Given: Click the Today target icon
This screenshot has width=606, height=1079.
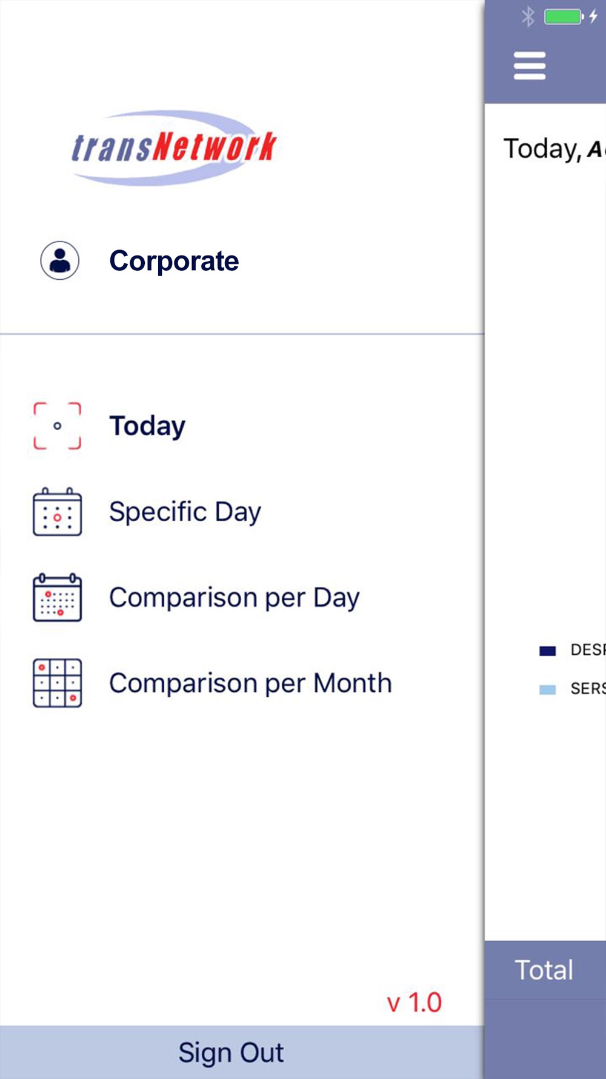Looking at the screenshot, I should coord(57,426).
